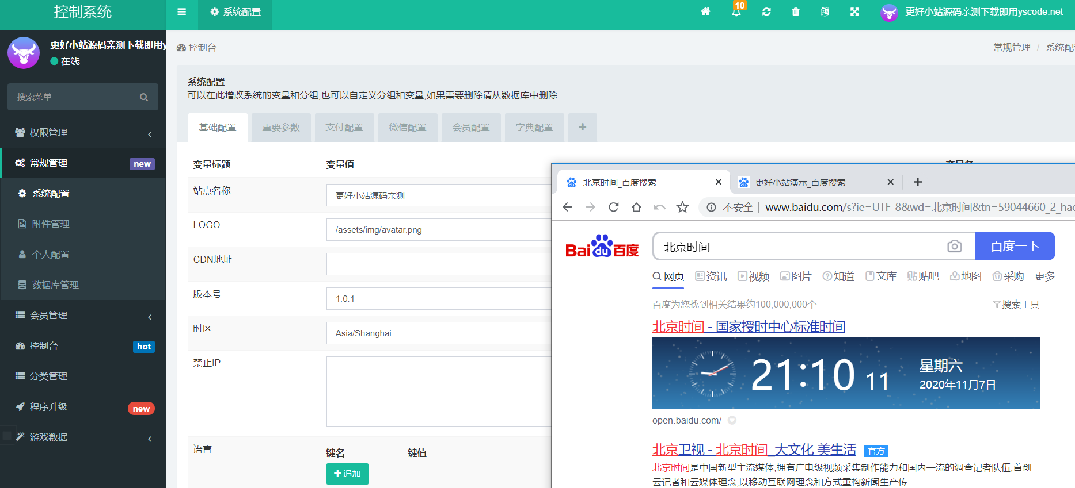The image size is (1075, 488).
Task: Click Baidu logo
Action: (602, 246)
